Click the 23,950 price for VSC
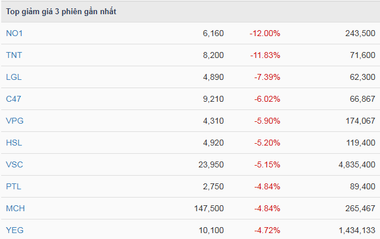The width and height of the screenshot is (380, 239). click(x=211, y=164)
